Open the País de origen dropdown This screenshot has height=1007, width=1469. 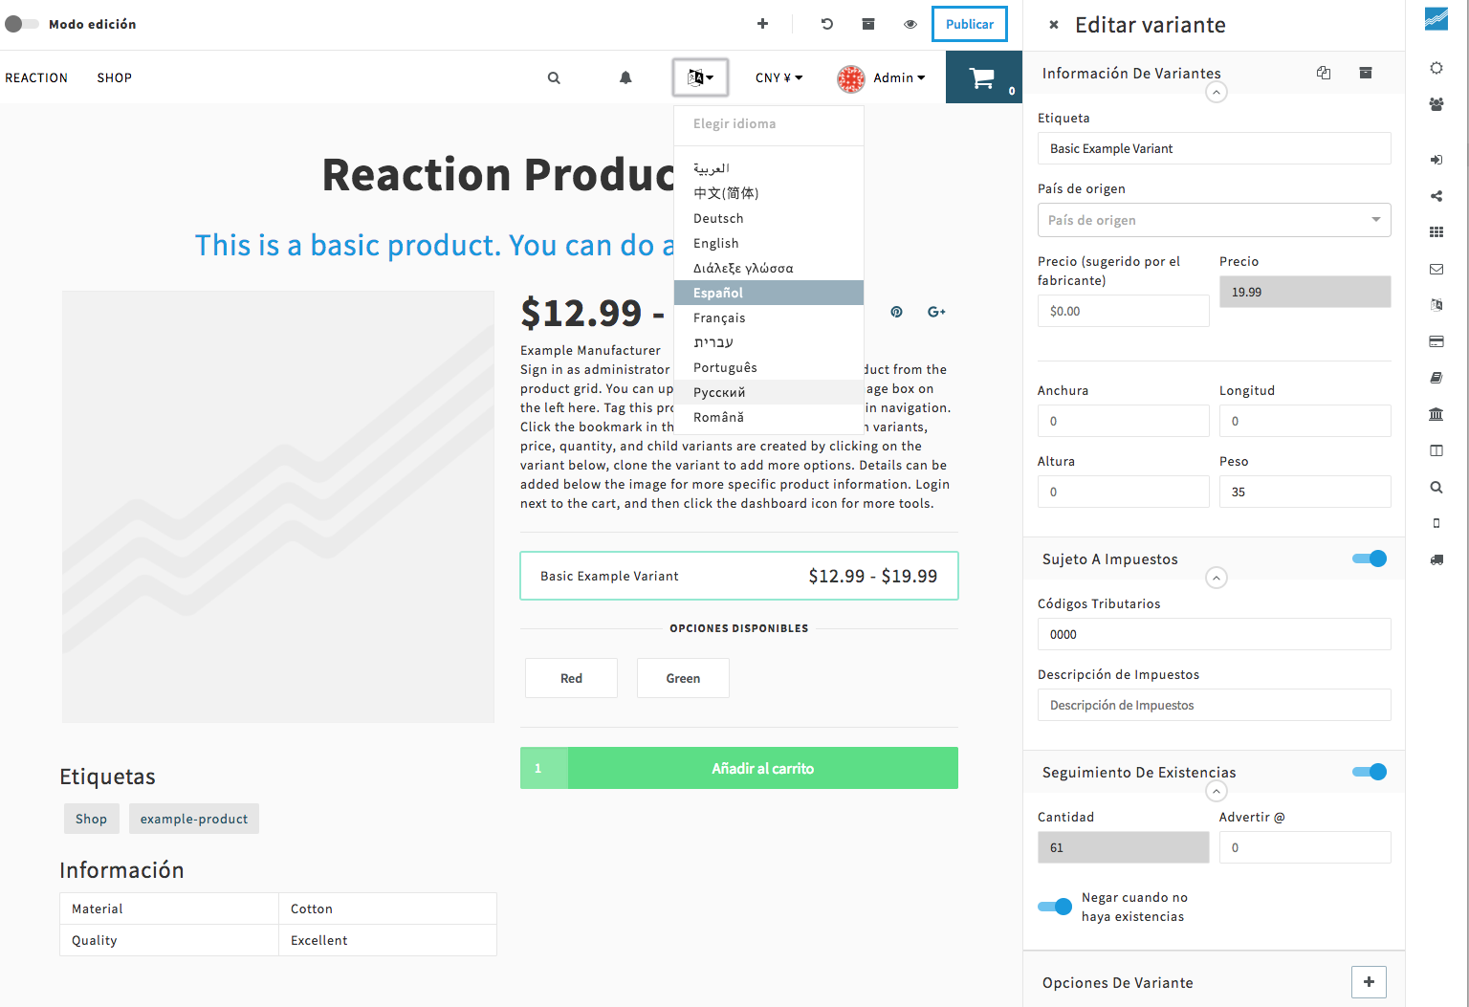pos(1214,220)
